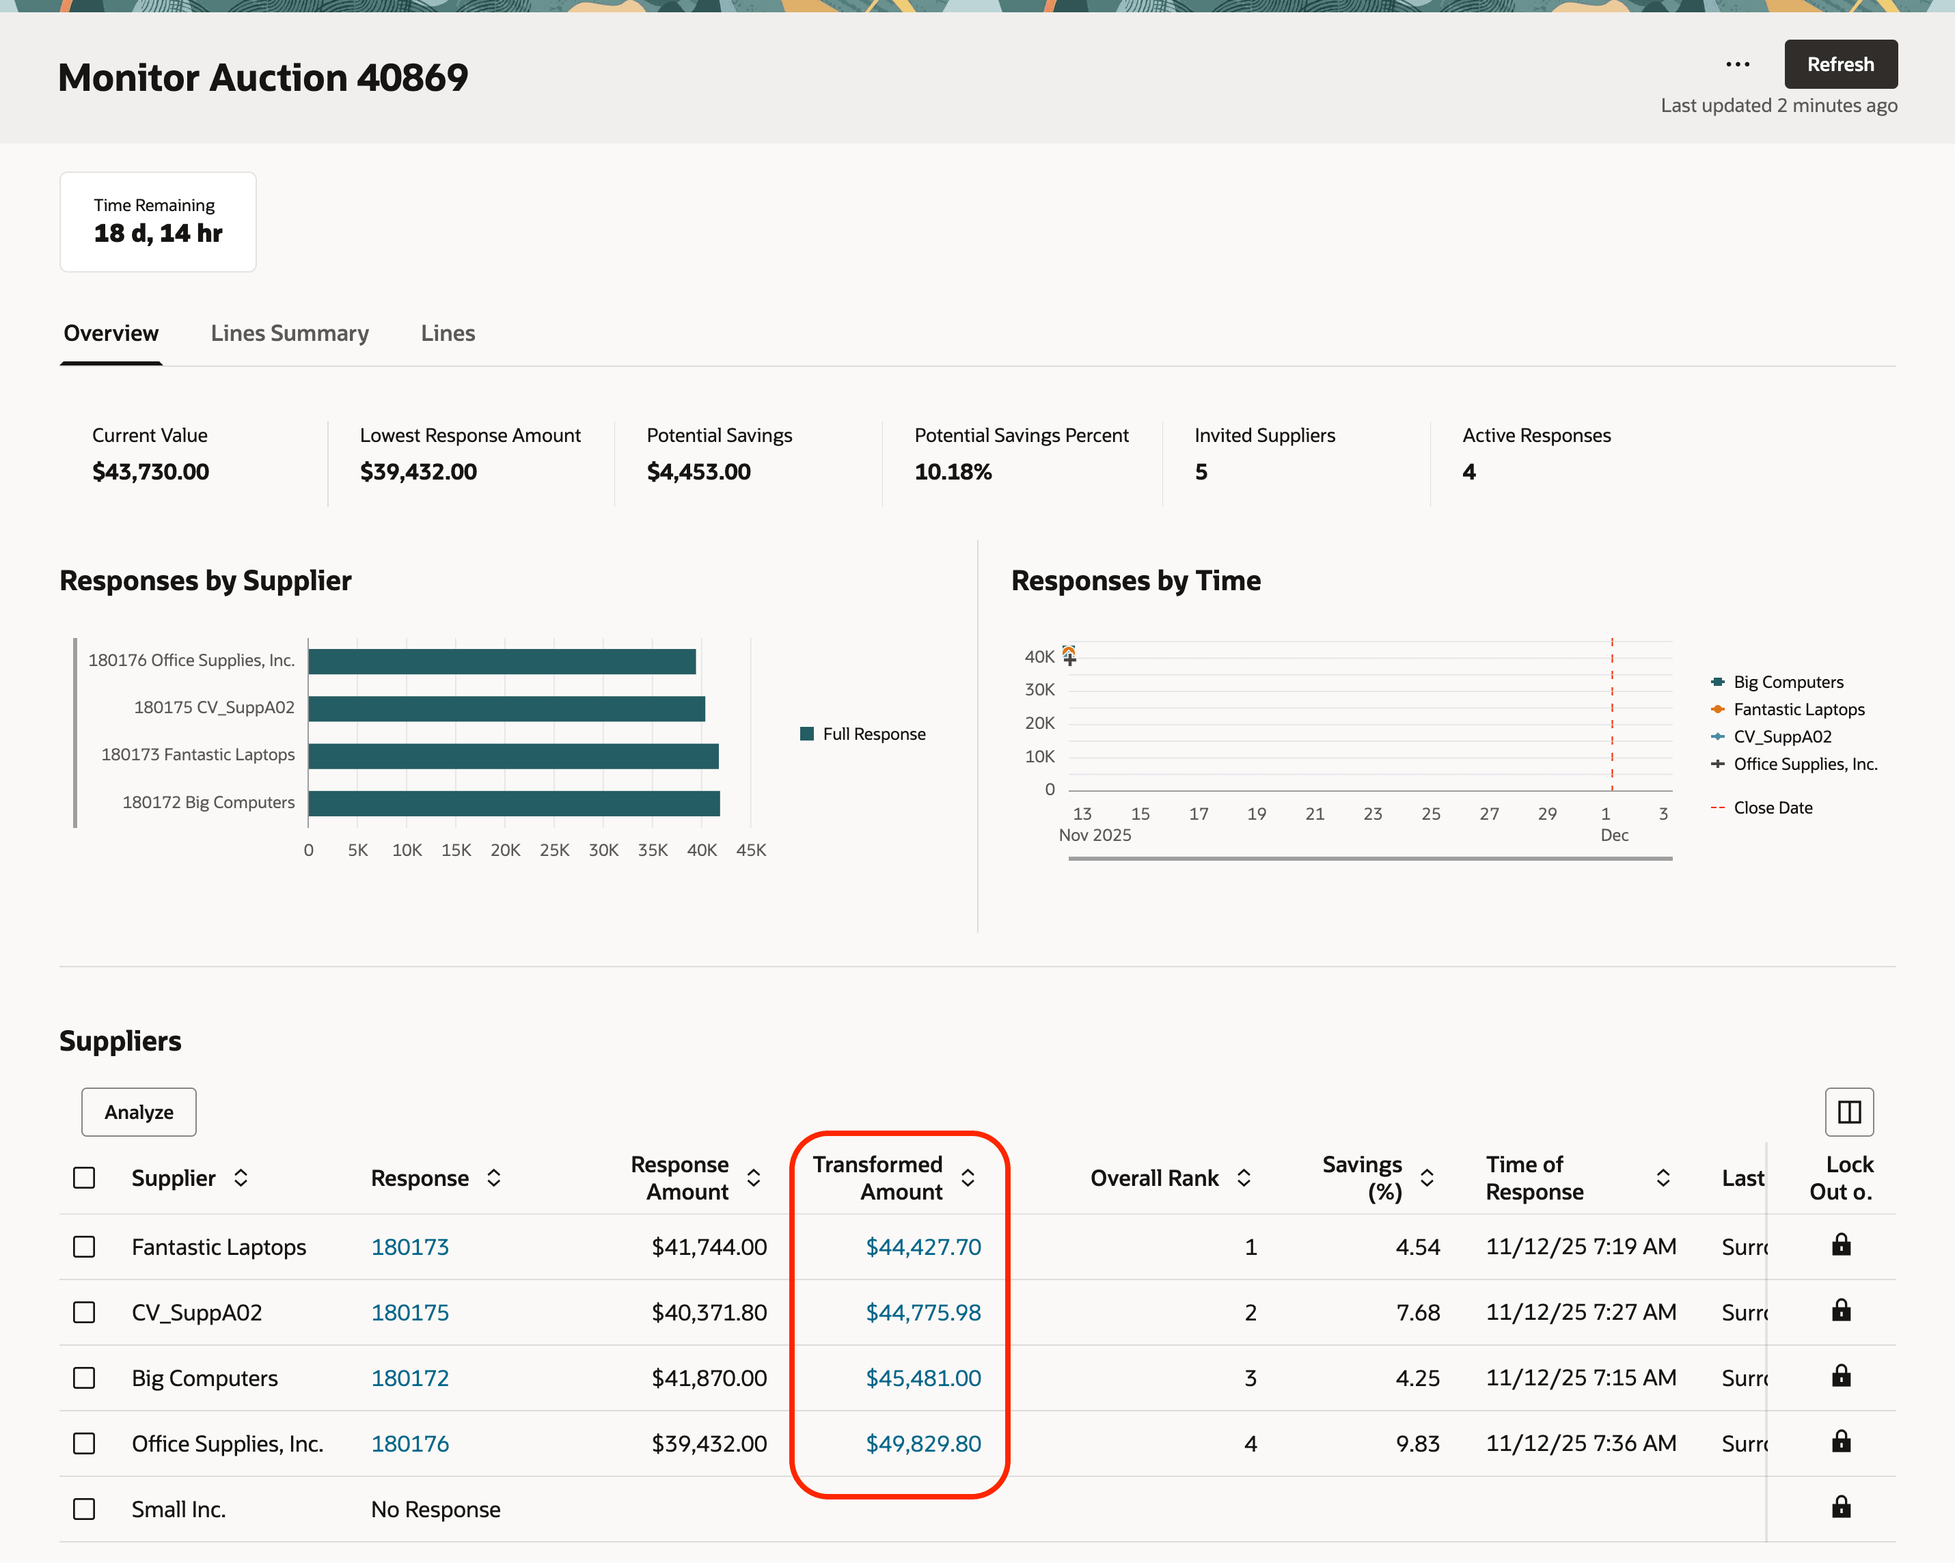Viewport: 1955px width, 1563px height.
Task: Check the checkbox for CV_SuppA02
Action: [x=83, y=1312]
